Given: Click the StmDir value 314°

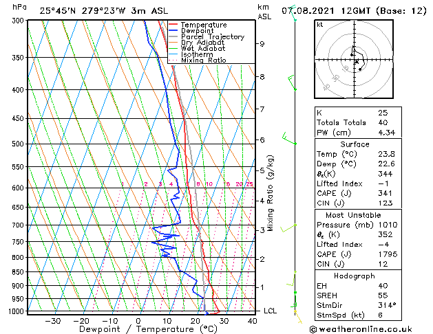Looking at the screenshot, I should (387, 305).
